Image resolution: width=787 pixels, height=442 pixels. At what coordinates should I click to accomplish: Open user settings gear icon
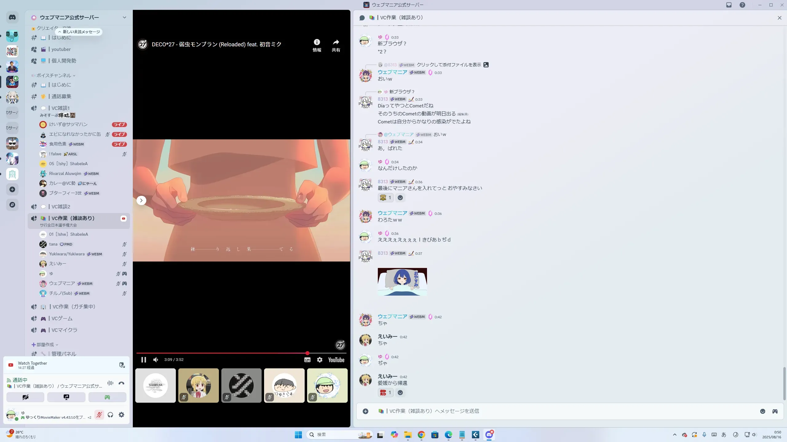point(121,415)
